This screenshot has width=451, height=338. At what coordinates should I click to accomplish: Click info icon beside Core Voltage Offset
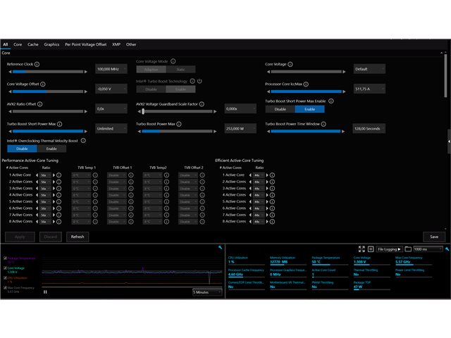click(43, 84)
